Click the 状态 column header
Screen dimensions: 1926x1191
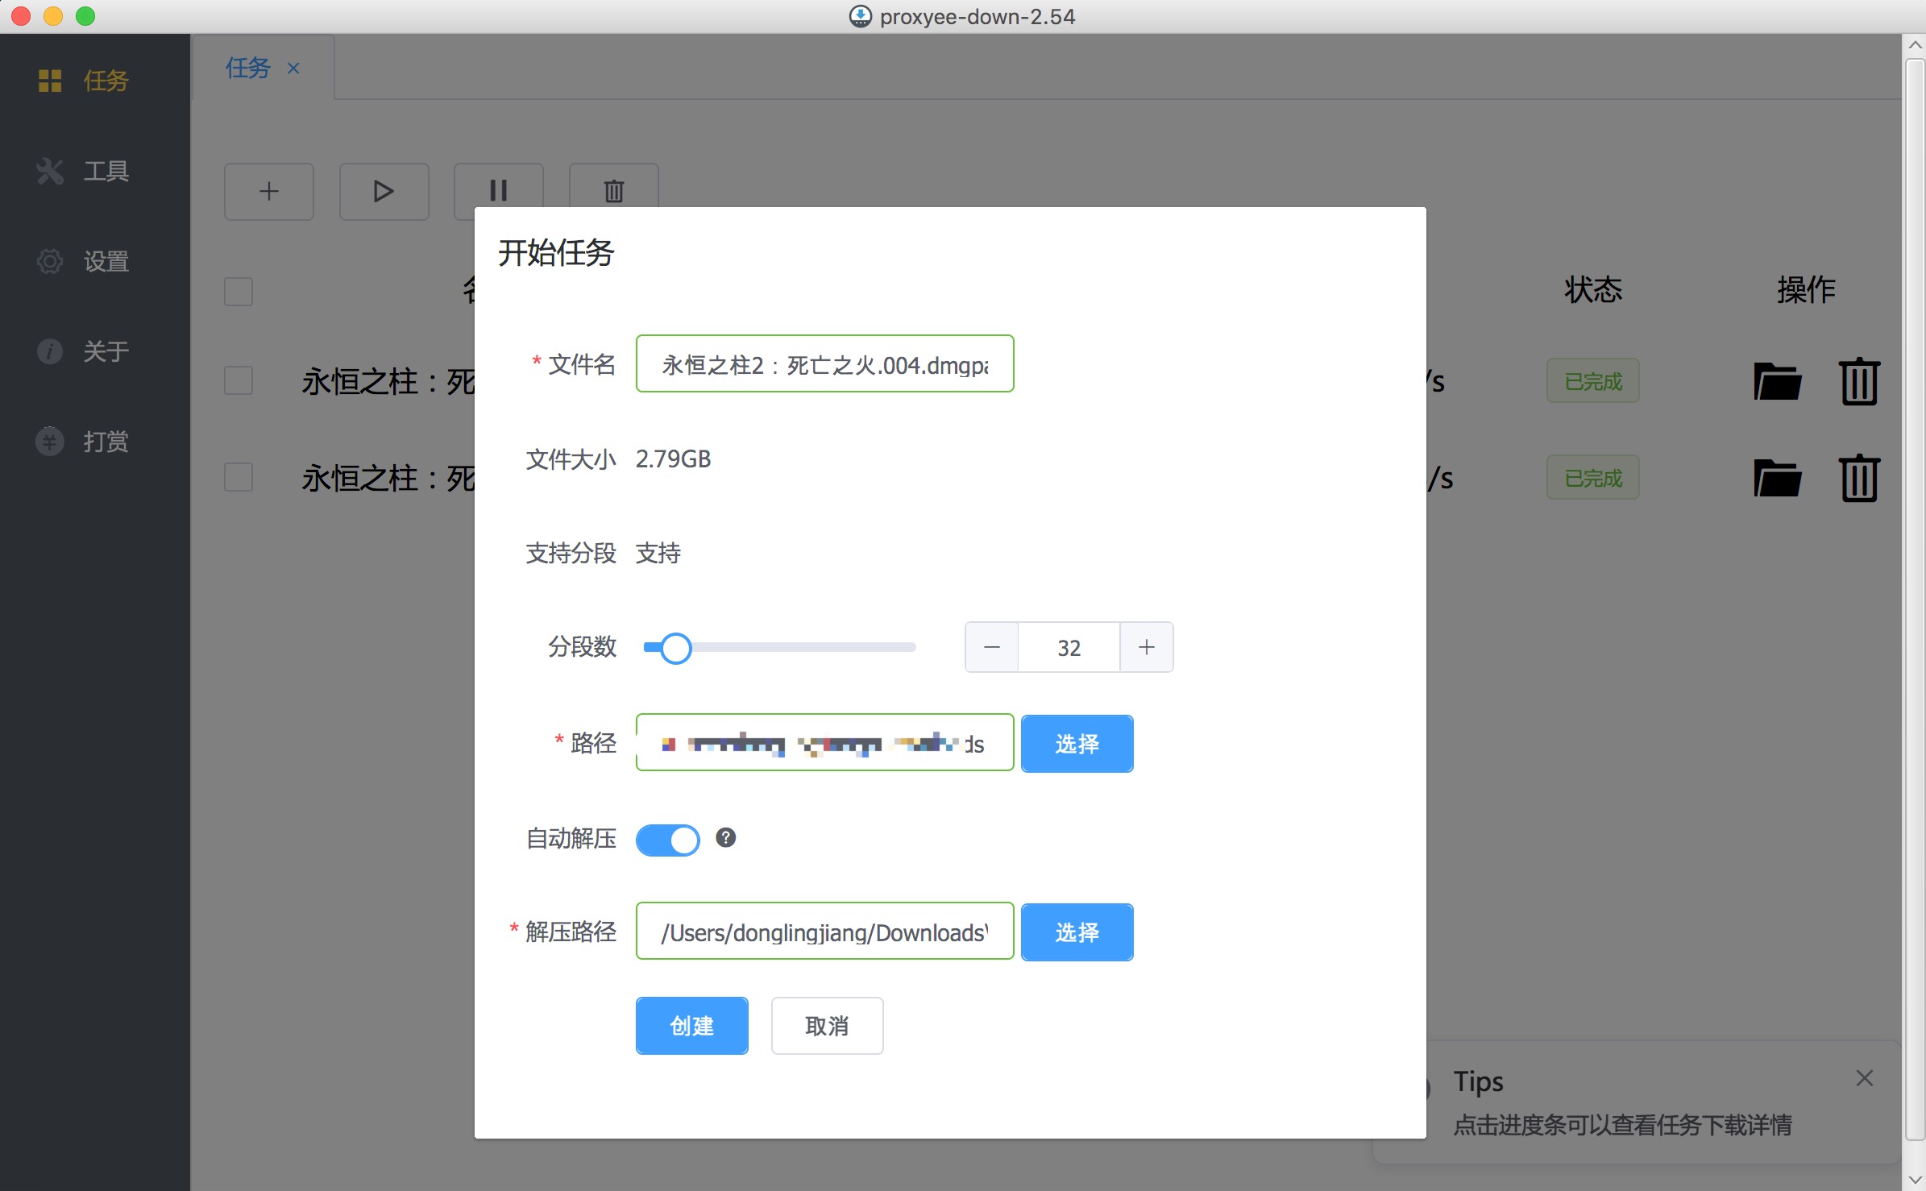(1593, 290)
